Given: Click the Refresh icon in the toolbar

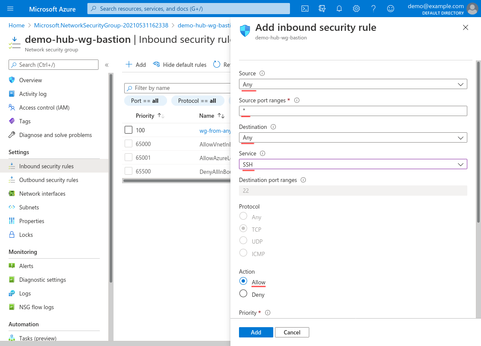Looking at the screenshot, I should pos(217,64).
